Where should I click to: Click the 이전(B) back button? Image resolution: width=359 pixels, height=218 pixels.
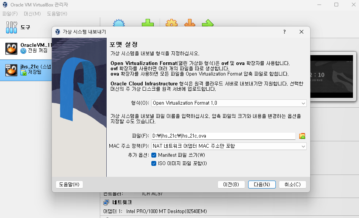pos(231,184)
